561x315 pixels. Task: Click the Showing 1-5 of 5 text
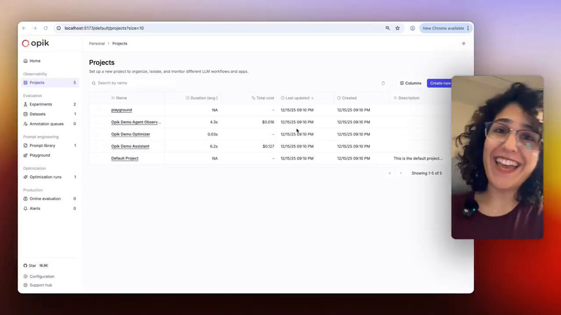[x=426, y=173]
